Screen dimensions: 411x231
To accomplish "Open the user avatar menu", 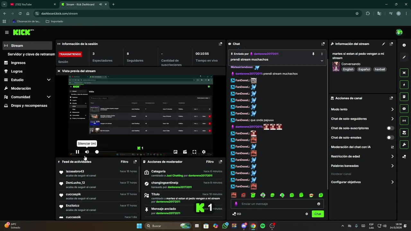I will (x=399, y=32).
